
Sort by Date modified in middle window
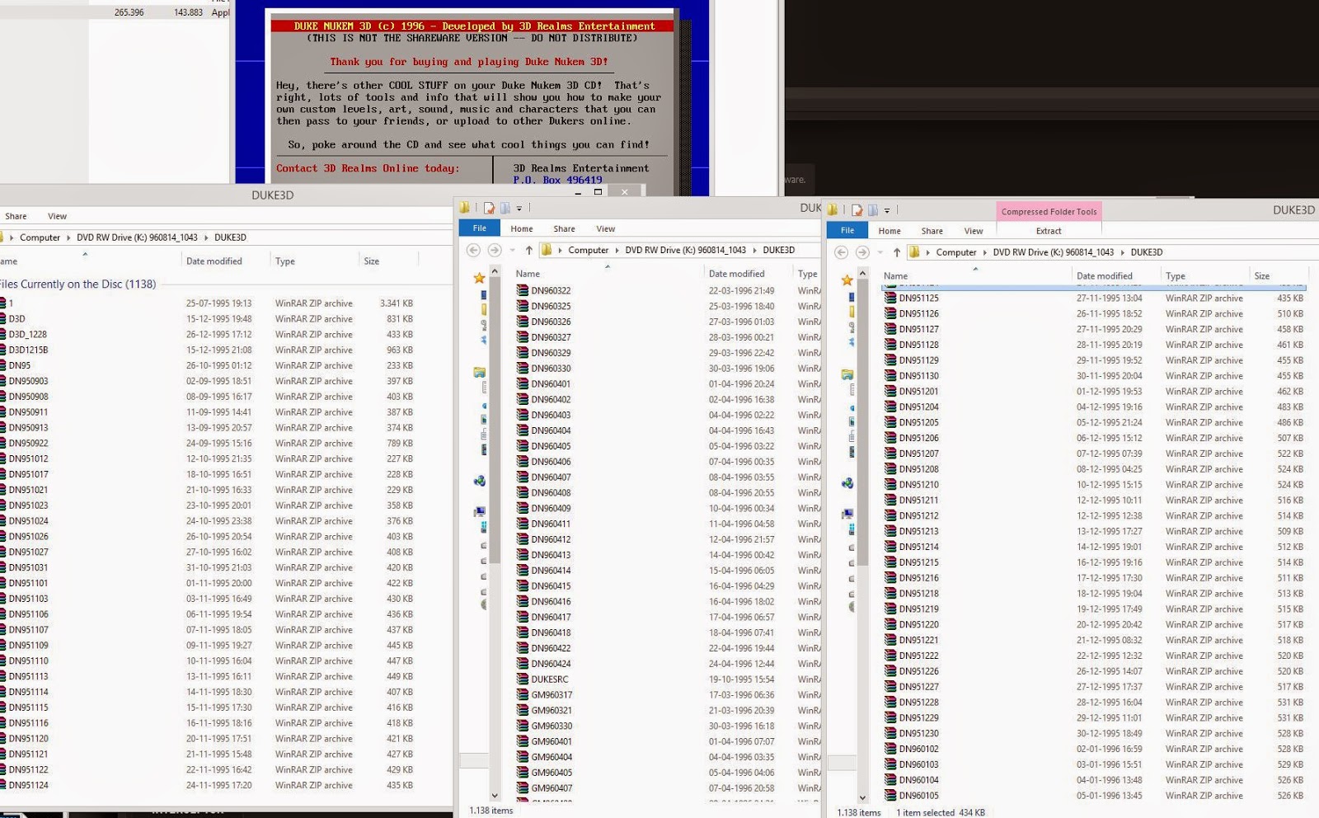(x=736, y=274)
